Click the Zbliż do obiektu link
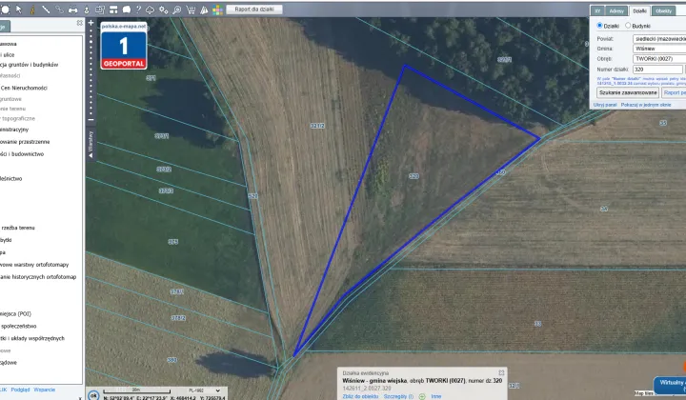This screenshot has width=686, height=400. click(360, 396)
